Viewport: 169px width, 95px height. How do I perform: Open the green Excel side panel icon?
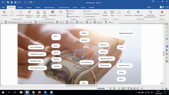click(x=167, y=61)
